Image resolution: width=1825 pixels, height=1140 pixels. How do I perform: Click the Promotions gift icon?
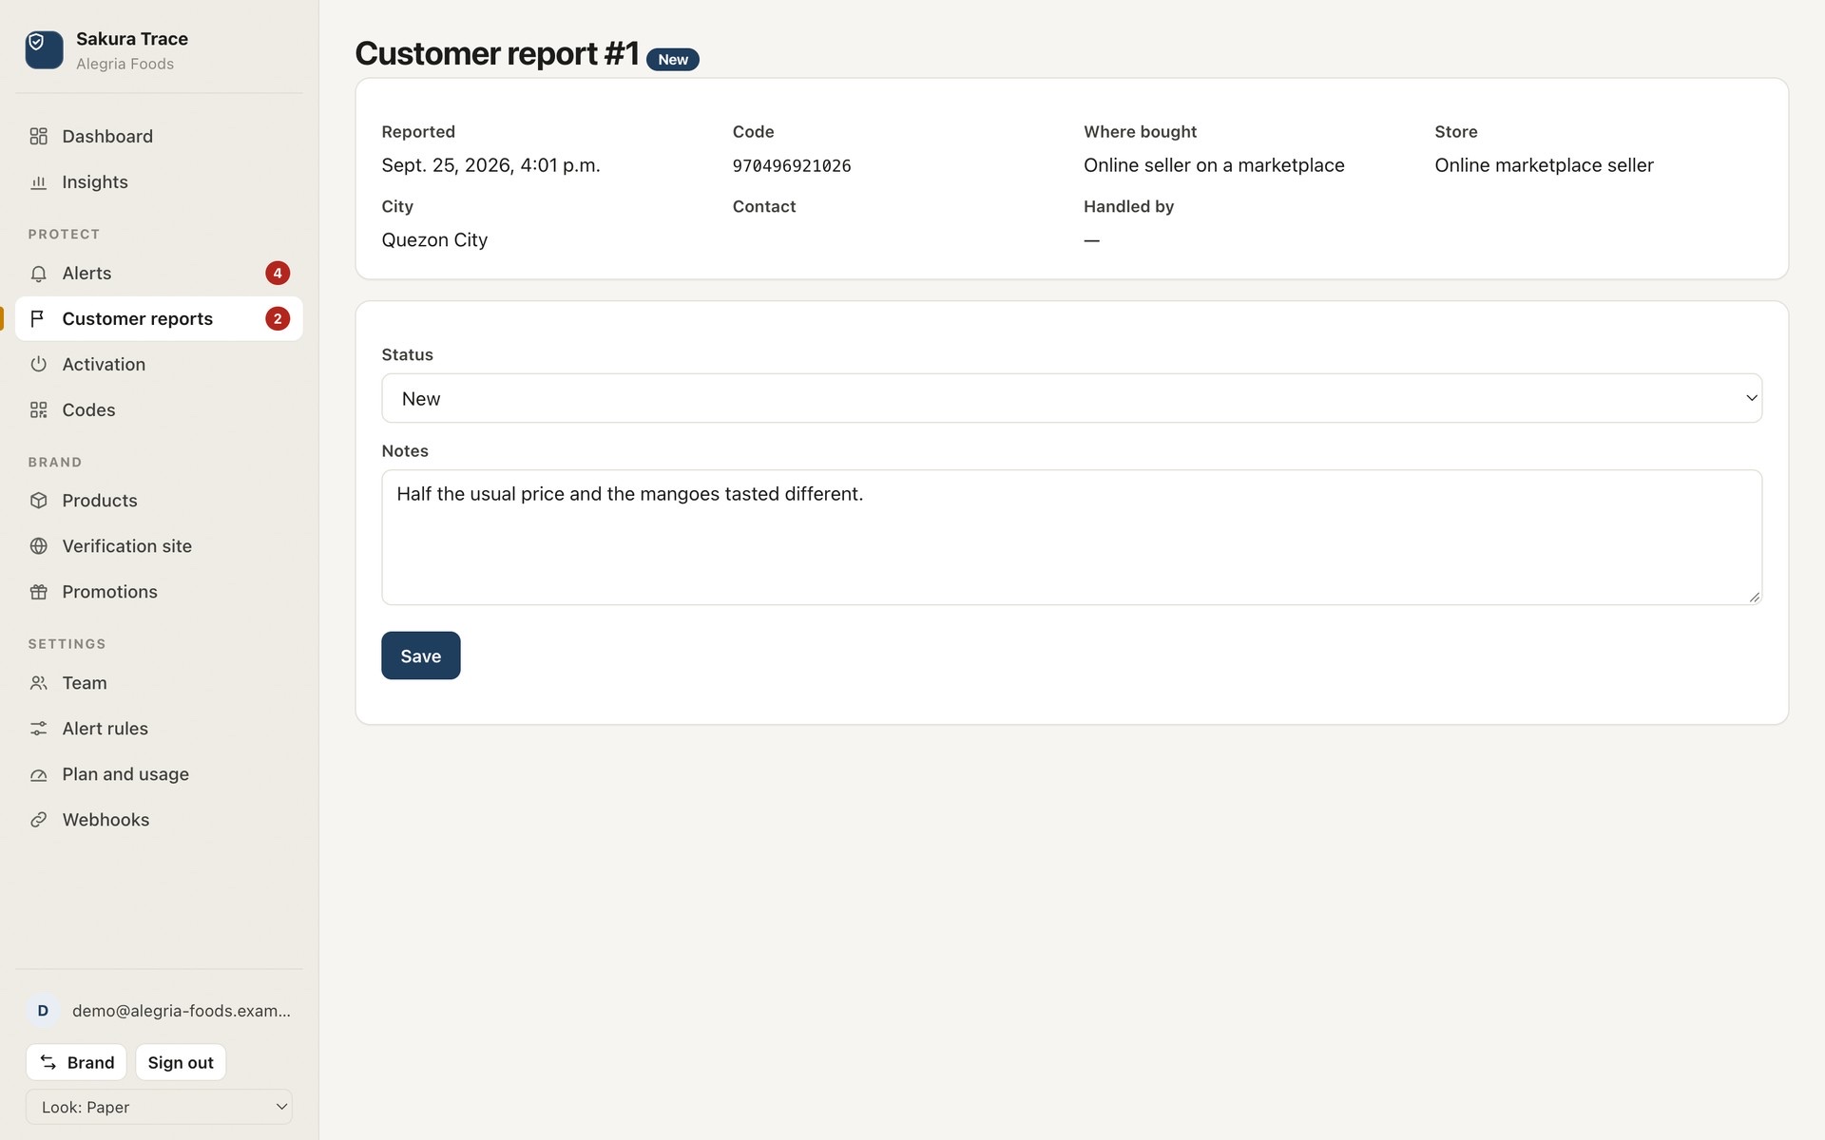(x=38, y=591)
